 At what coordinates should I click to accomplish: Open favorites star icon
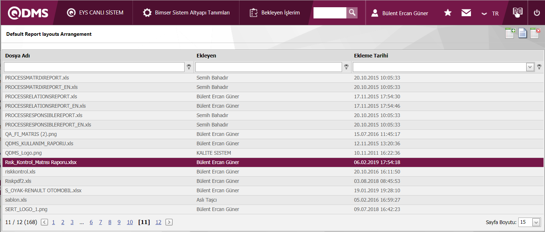pyautogui.click(x=447, y=13)
